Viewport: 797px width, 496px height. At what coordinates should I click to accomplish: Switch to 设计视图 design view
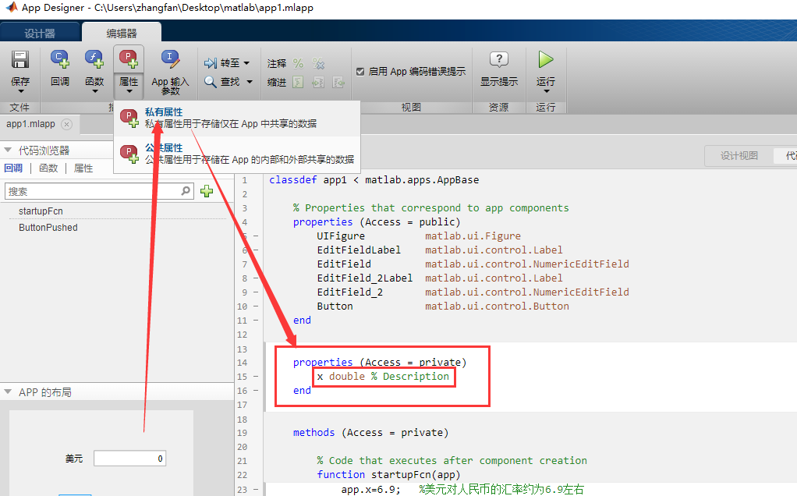coord(739,155)
